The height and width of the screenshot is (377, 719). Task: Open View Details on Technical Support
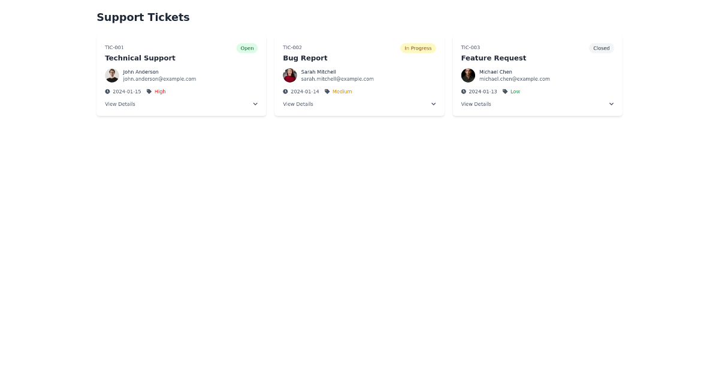(x=120, y=104)
